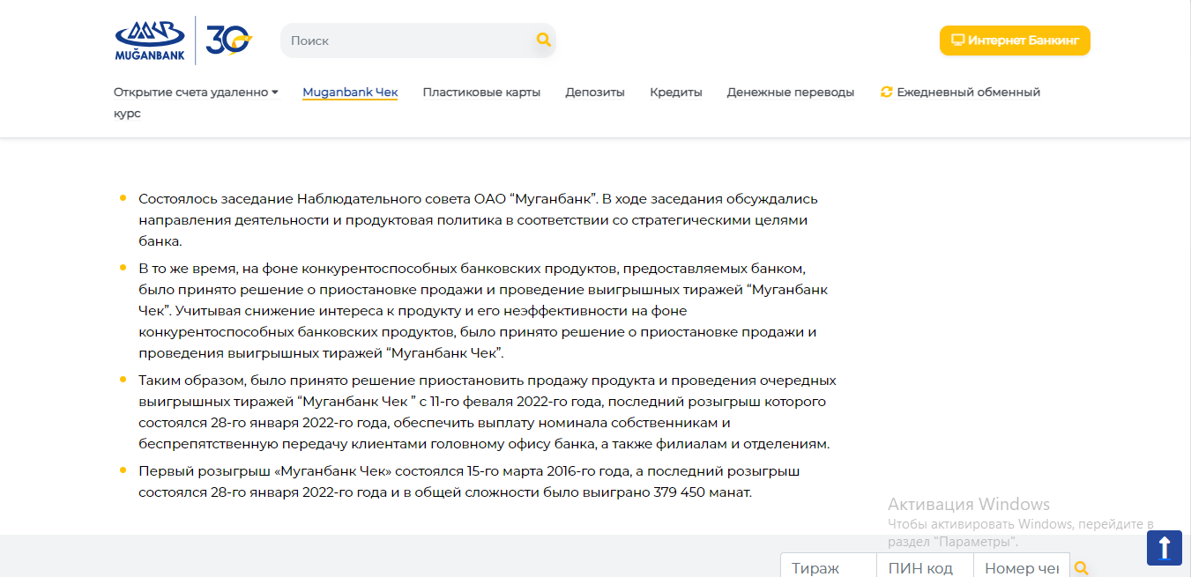Image resolution: width=1191 pixels, height=577 pixels.
Task: Click the Номер чека input field
Action: (1021, 567)
